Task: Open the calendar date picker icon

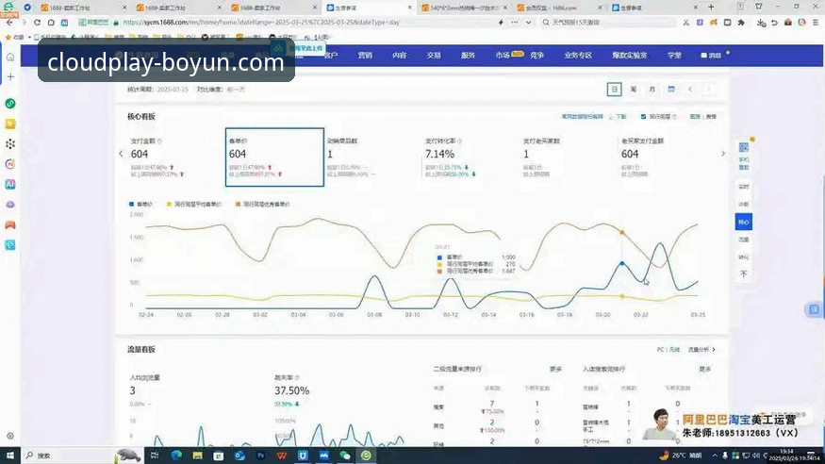Action: pos(670,90)
